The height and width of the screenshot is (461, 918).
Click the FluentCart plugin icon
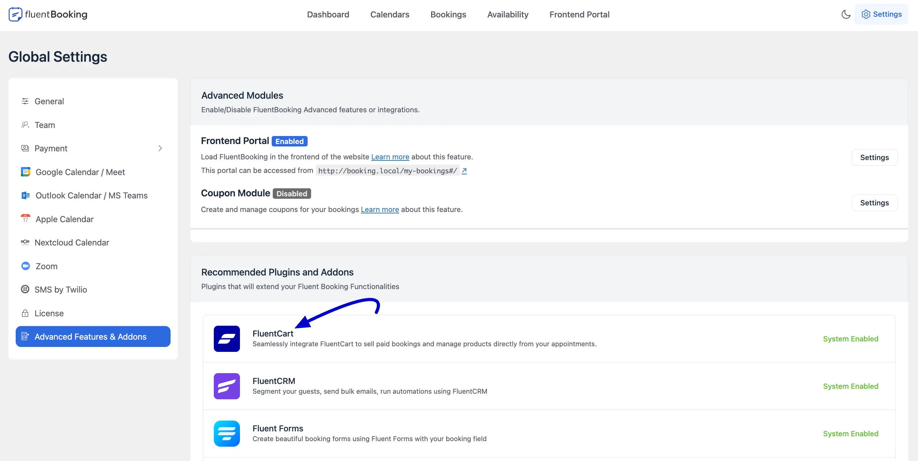point(227,339)
